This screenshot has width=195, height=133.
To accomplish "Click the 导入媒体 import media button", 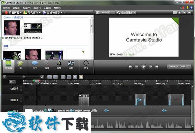I will [31, 13].
